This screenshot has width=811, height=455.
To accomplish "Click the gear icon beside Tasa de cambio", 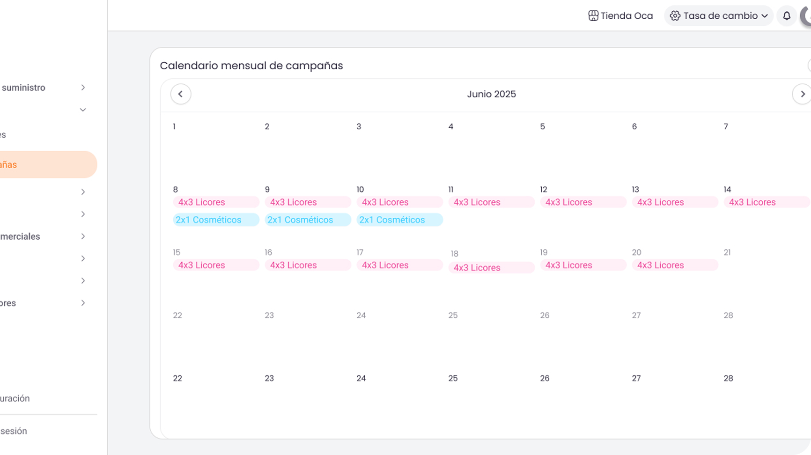I will 675,16.
